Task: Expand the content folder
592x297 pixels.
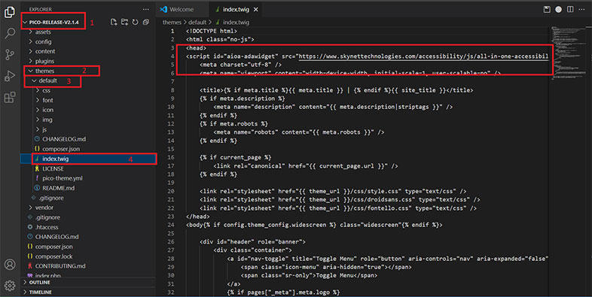Action: click(x=45, y=51)
